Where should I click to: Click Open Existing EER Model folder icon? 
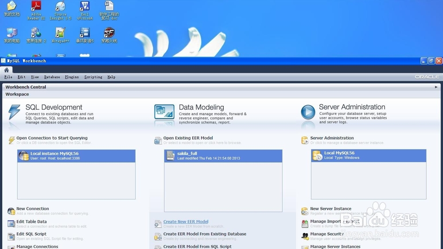[x=158, y=140]
